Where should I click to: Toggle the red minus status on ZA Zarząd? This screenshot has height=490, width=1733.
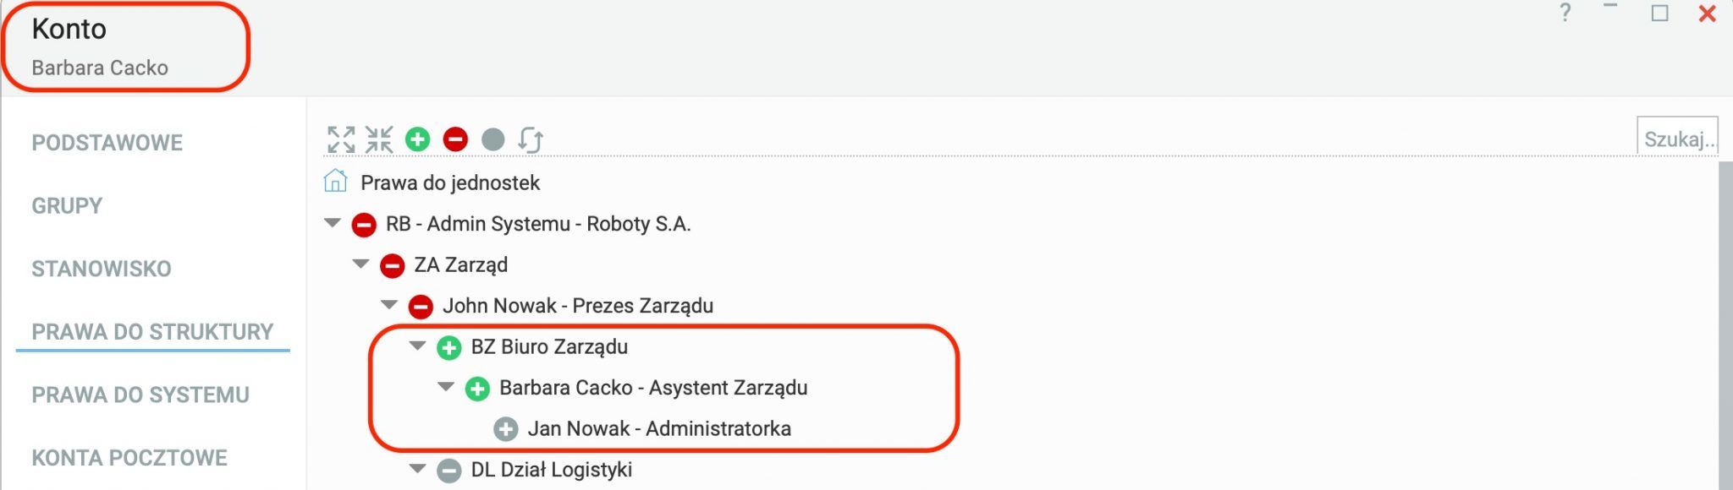[392, 265]
